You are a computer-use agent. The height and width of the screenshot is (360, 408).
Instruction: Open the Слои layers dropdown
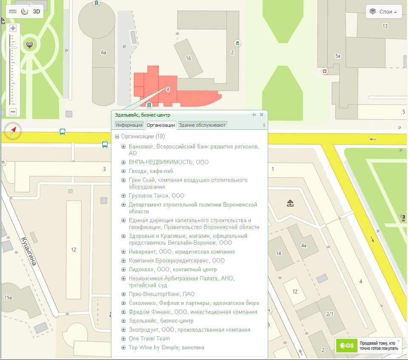(384, 12)
